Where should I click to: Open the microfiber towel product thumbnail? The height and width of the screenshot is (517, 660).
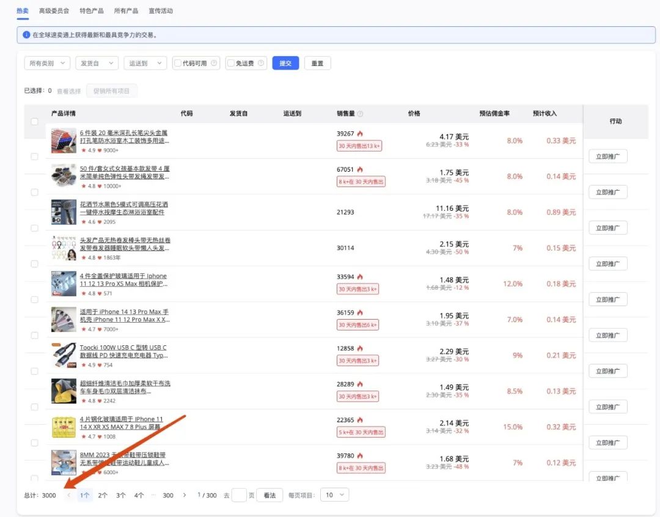coord(64,391)
